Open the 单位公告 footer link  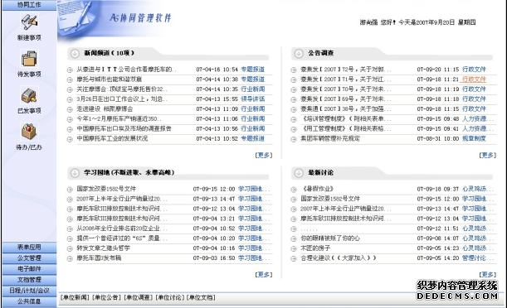pos(106,297)
